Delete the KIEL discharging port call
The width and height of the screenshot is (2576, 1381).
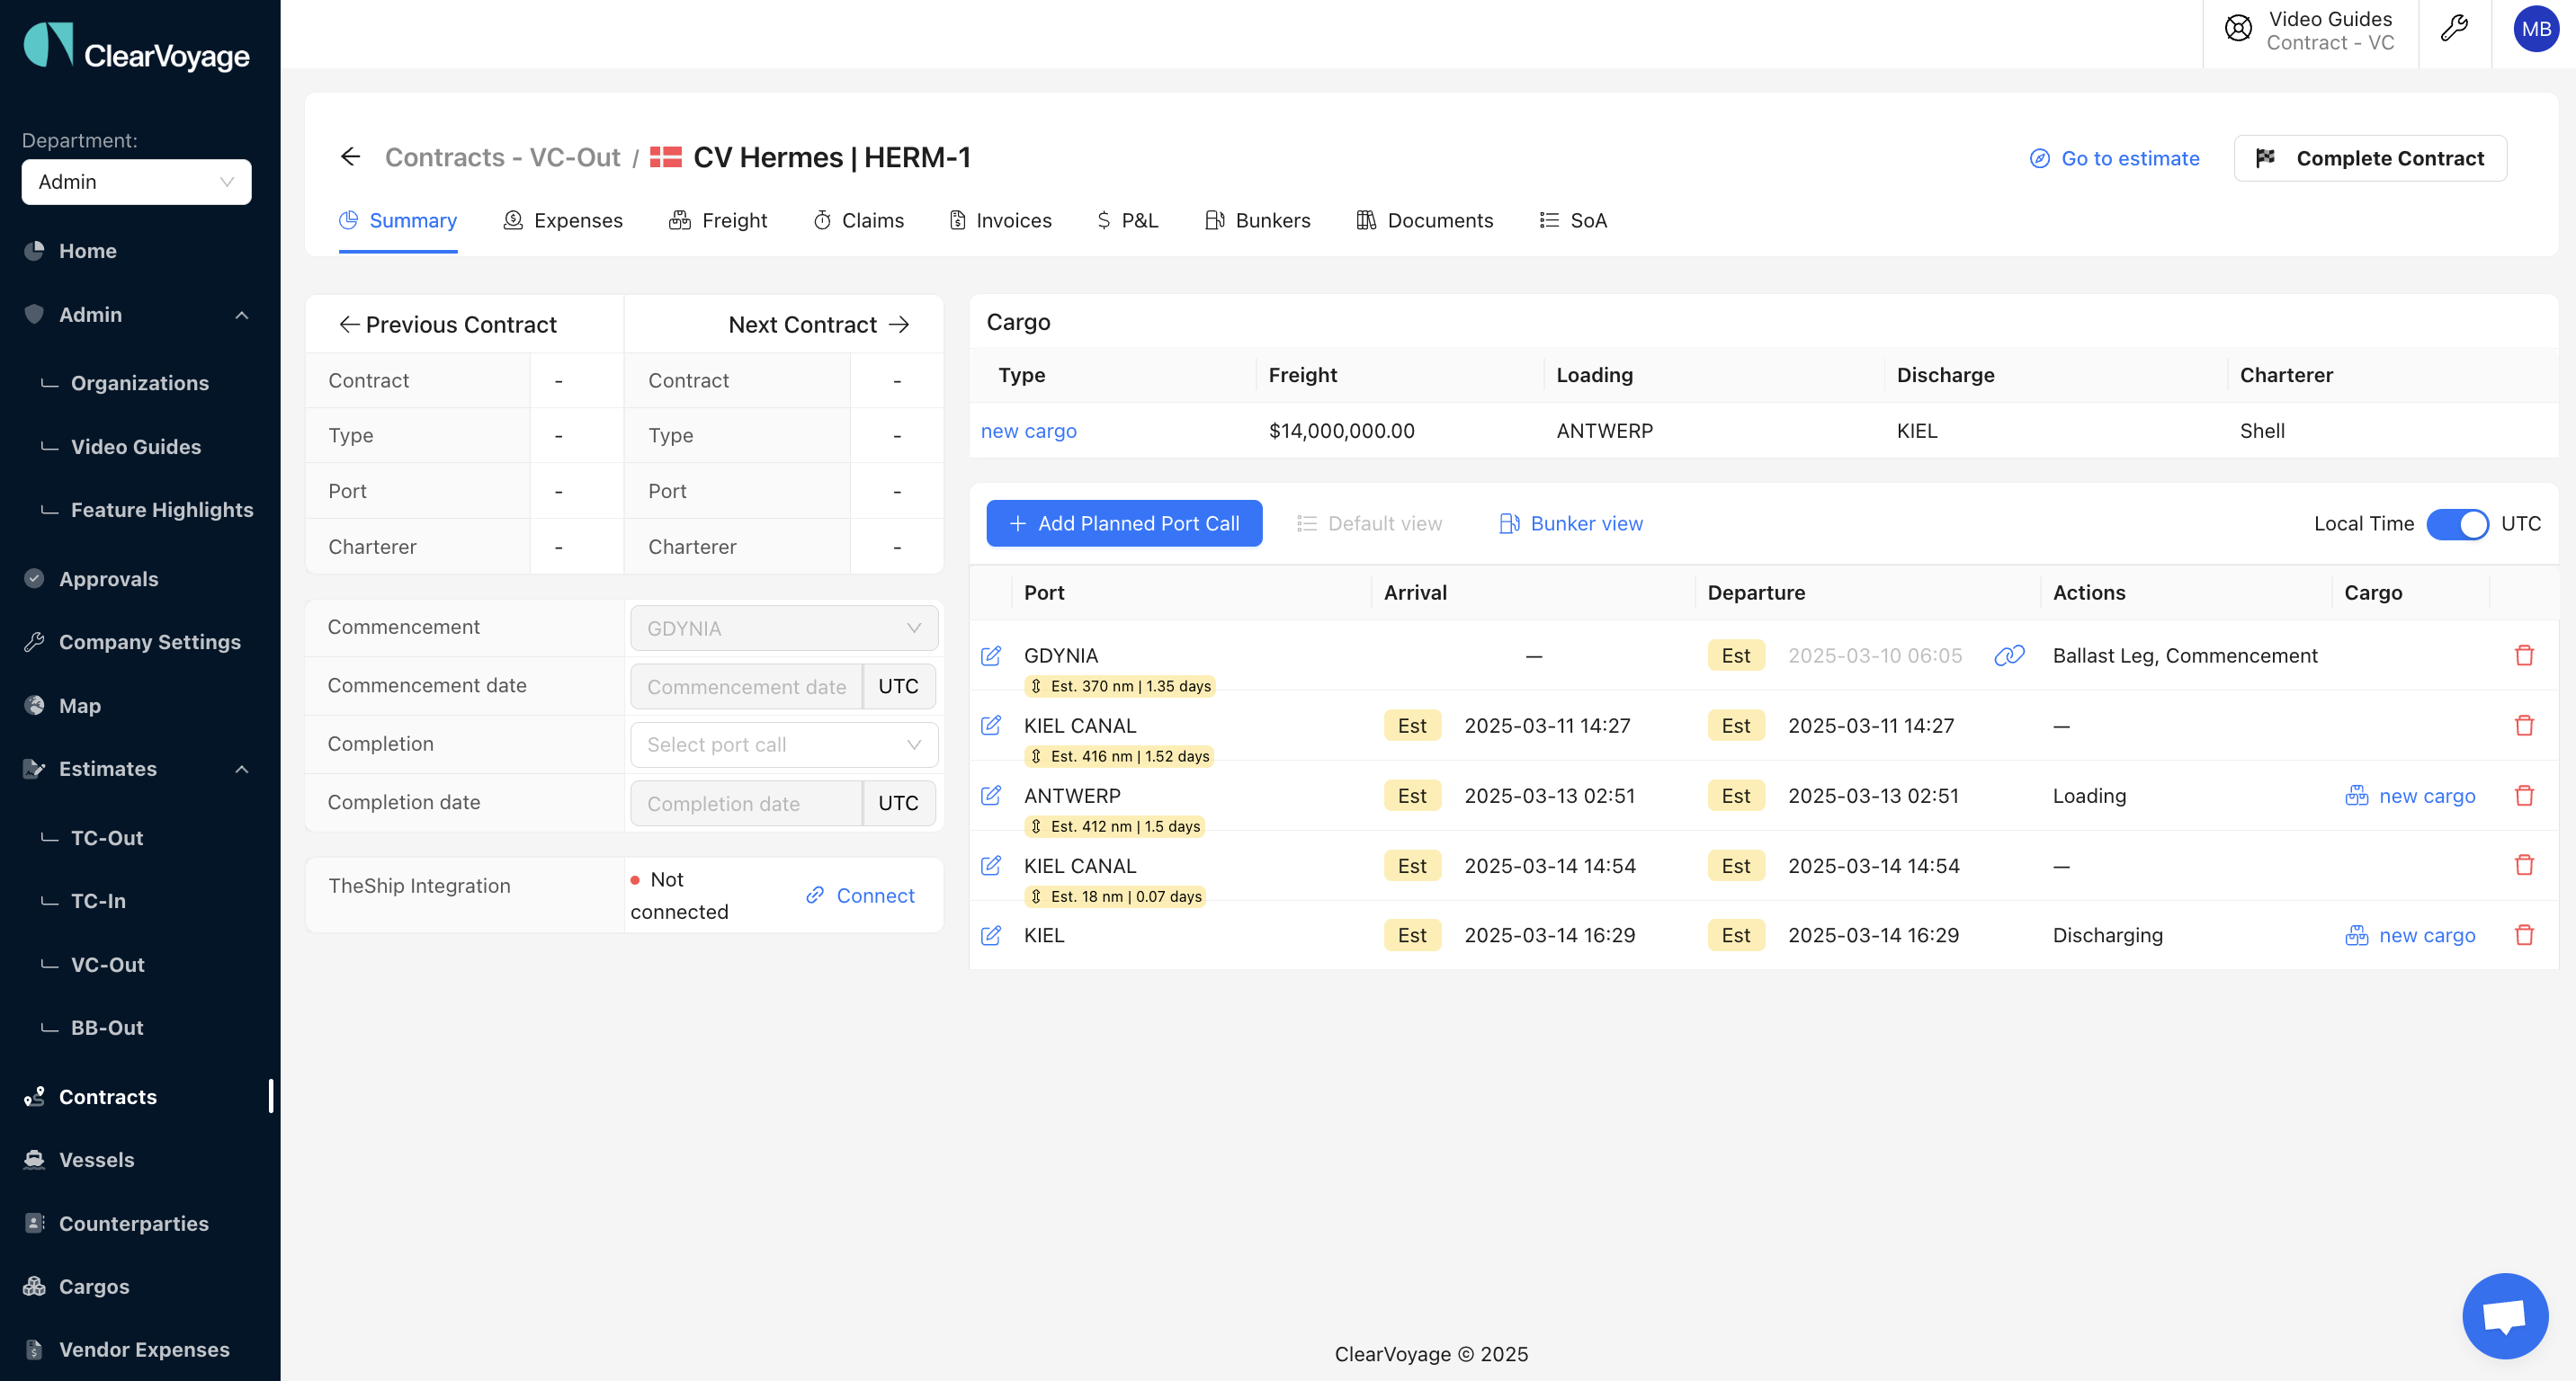(2523, 935)
